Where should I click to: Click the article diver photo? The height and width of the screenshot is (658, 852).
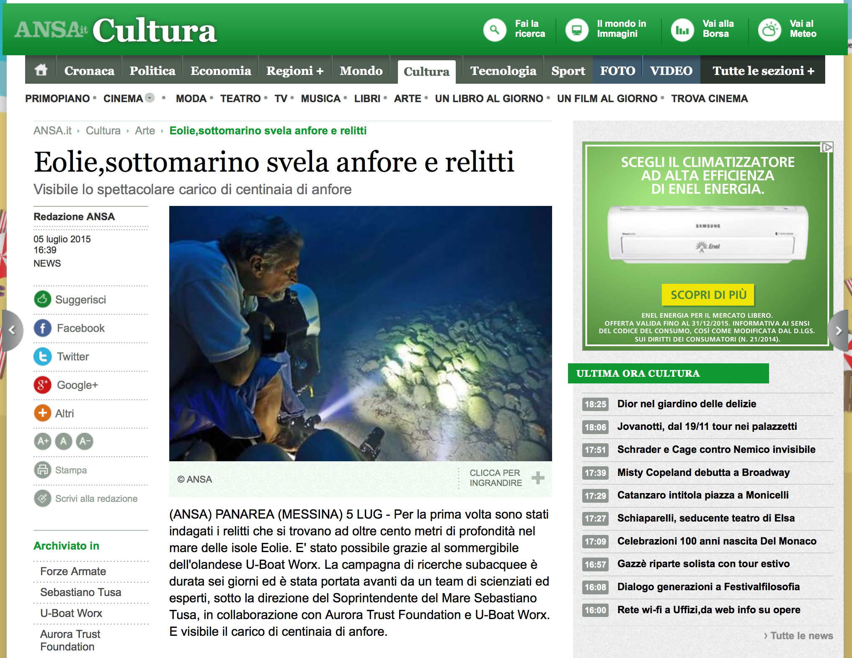click(360, 333)
